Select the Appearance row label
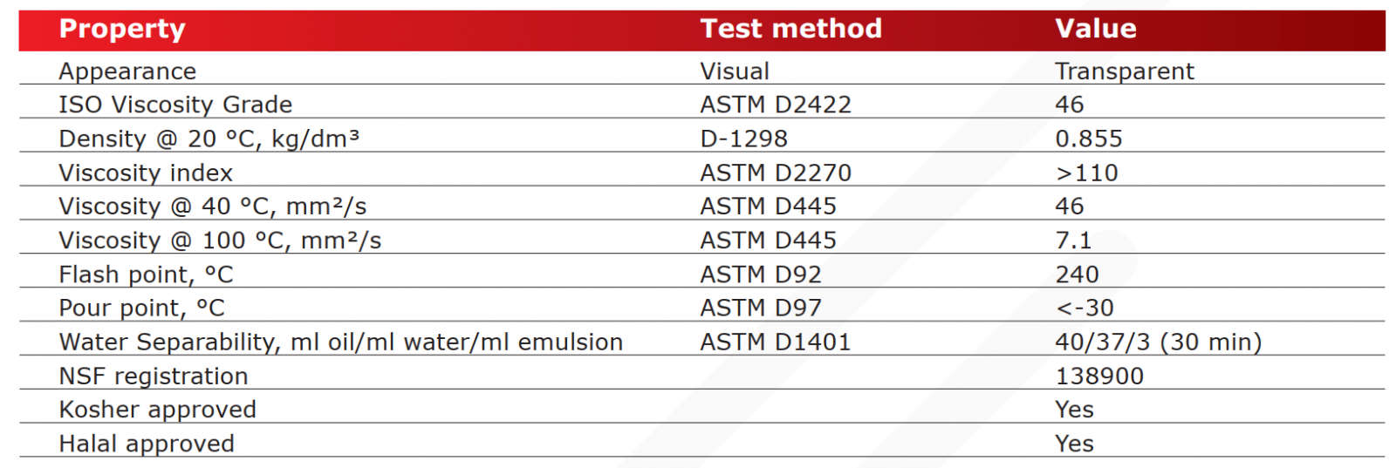This screenshot has width=1396, height=468. pyautogui.click(x=127, y=71)
